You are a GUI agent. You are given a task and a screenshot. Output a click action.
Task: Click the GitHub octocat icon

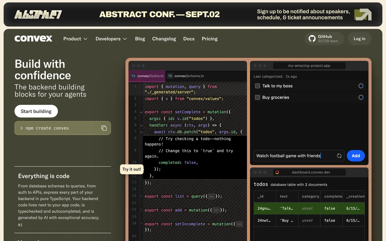point(312,39)
